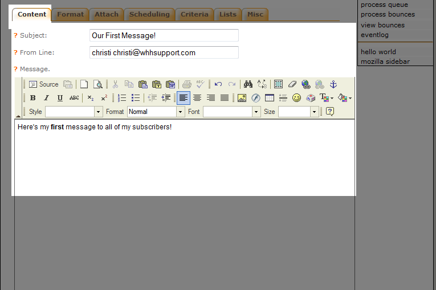The image size is (436, 290).
Task: Insert a smiley emoticon
Action: 296,98
